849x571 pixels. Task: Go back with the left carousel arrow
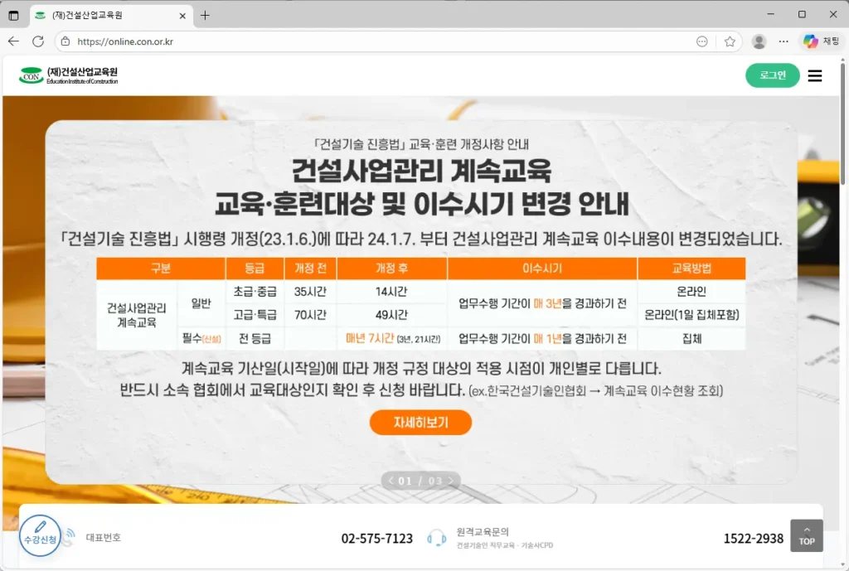coord(391,481)
